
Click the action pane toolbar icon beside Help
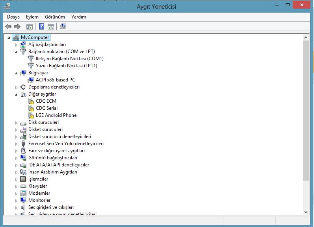(x=50, y=26)
